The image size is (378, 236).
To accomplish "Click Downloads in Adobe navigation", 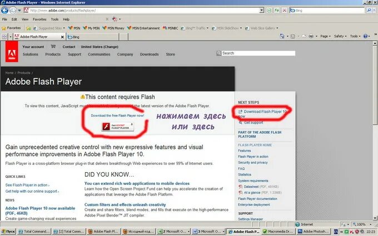I will [149, 54].
